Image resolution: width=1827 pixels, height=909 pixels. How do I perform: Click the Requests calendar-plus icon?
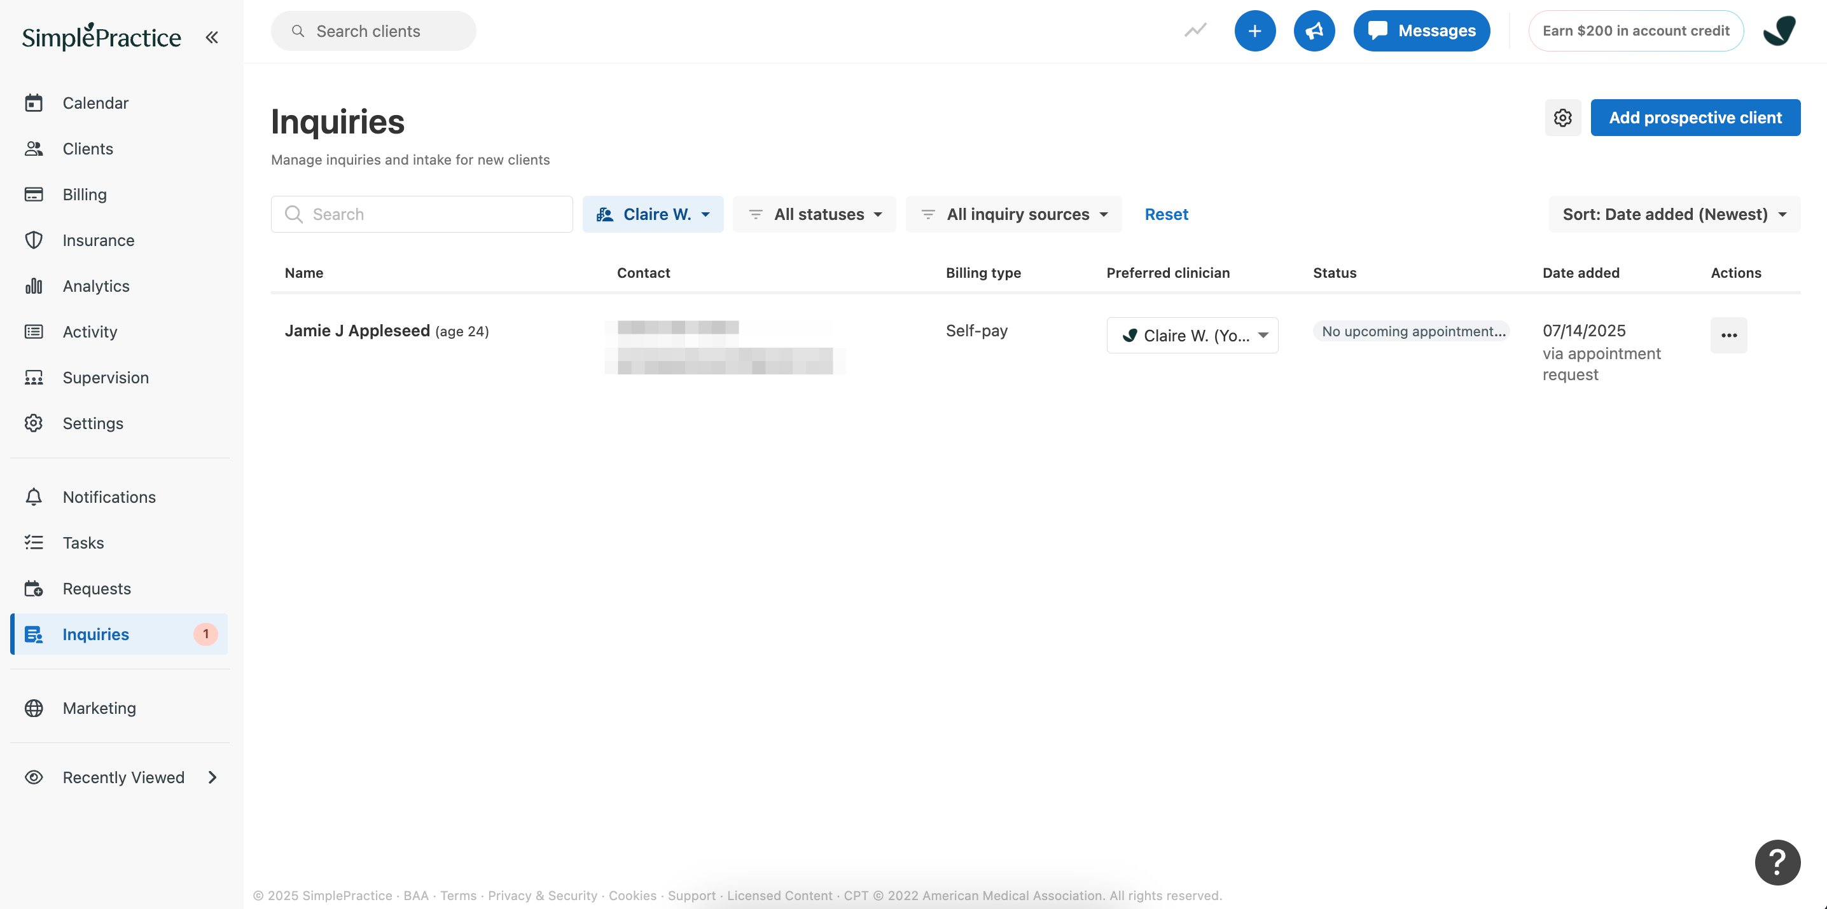pos(33,588)
